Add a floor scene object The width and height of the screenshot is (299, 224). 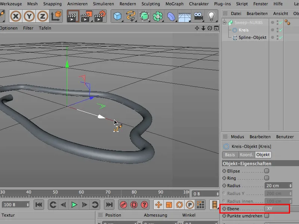pyautogui.click(x=184, y=17)
